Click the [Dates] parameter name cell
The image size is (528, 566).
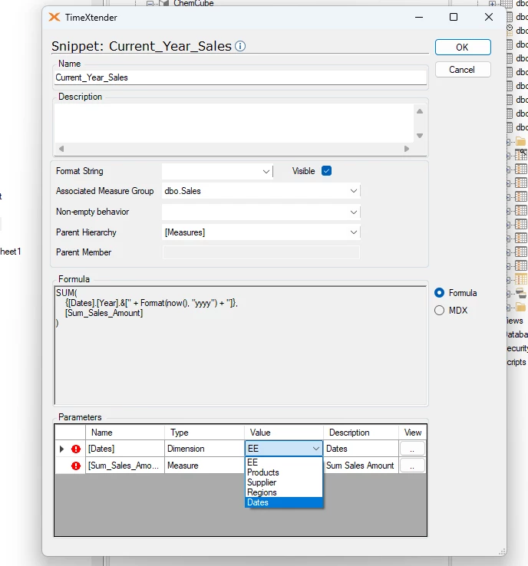click(125, 449)
